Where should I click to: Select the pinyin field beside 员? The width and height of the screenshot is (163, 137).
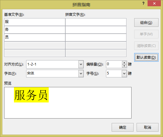[96, 38]
